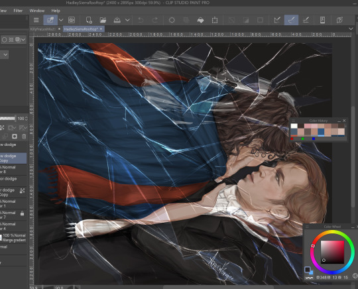The width and height of the screenshot is (358, 289).
Task: Delete layer with the trash icon
Action: click(x=24, y=137)
